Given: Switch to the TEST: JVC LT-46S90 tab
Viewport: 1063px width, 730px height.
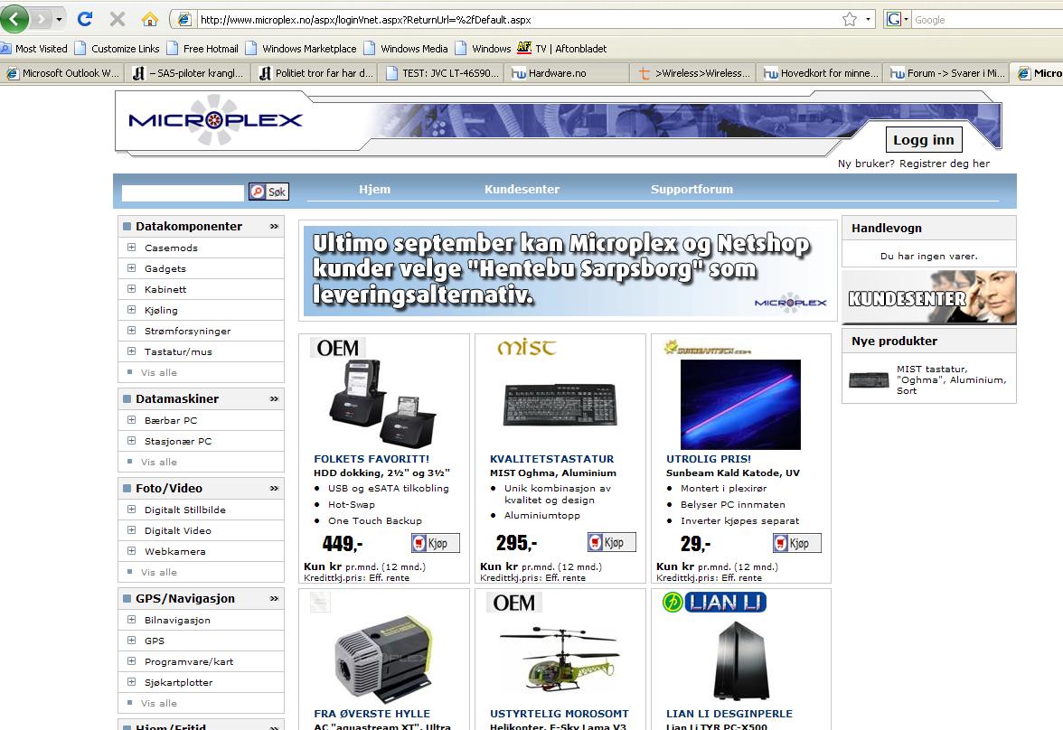Looking at the screenshot, I should point(441,73).
